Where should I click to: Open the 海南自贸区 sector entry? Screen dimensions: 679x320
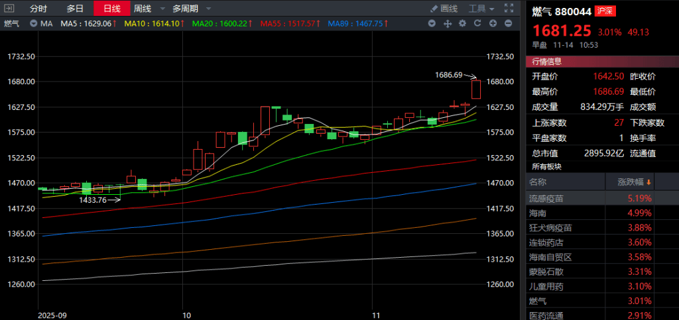(550, 256)
